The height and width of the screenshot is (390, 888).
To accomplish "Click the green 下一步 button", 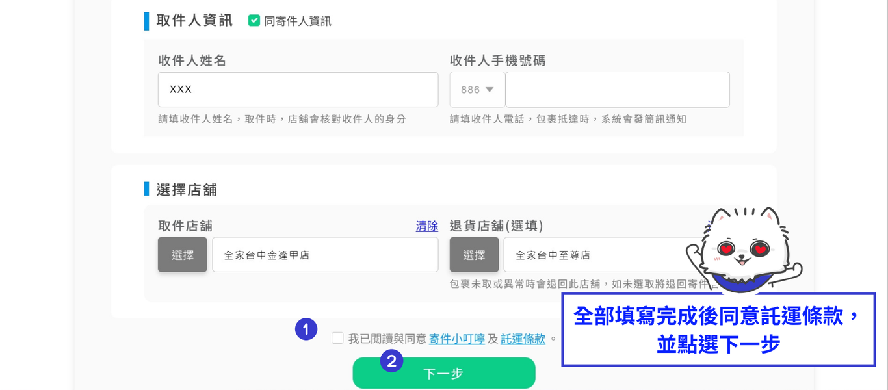I will [x=444, y=373].
